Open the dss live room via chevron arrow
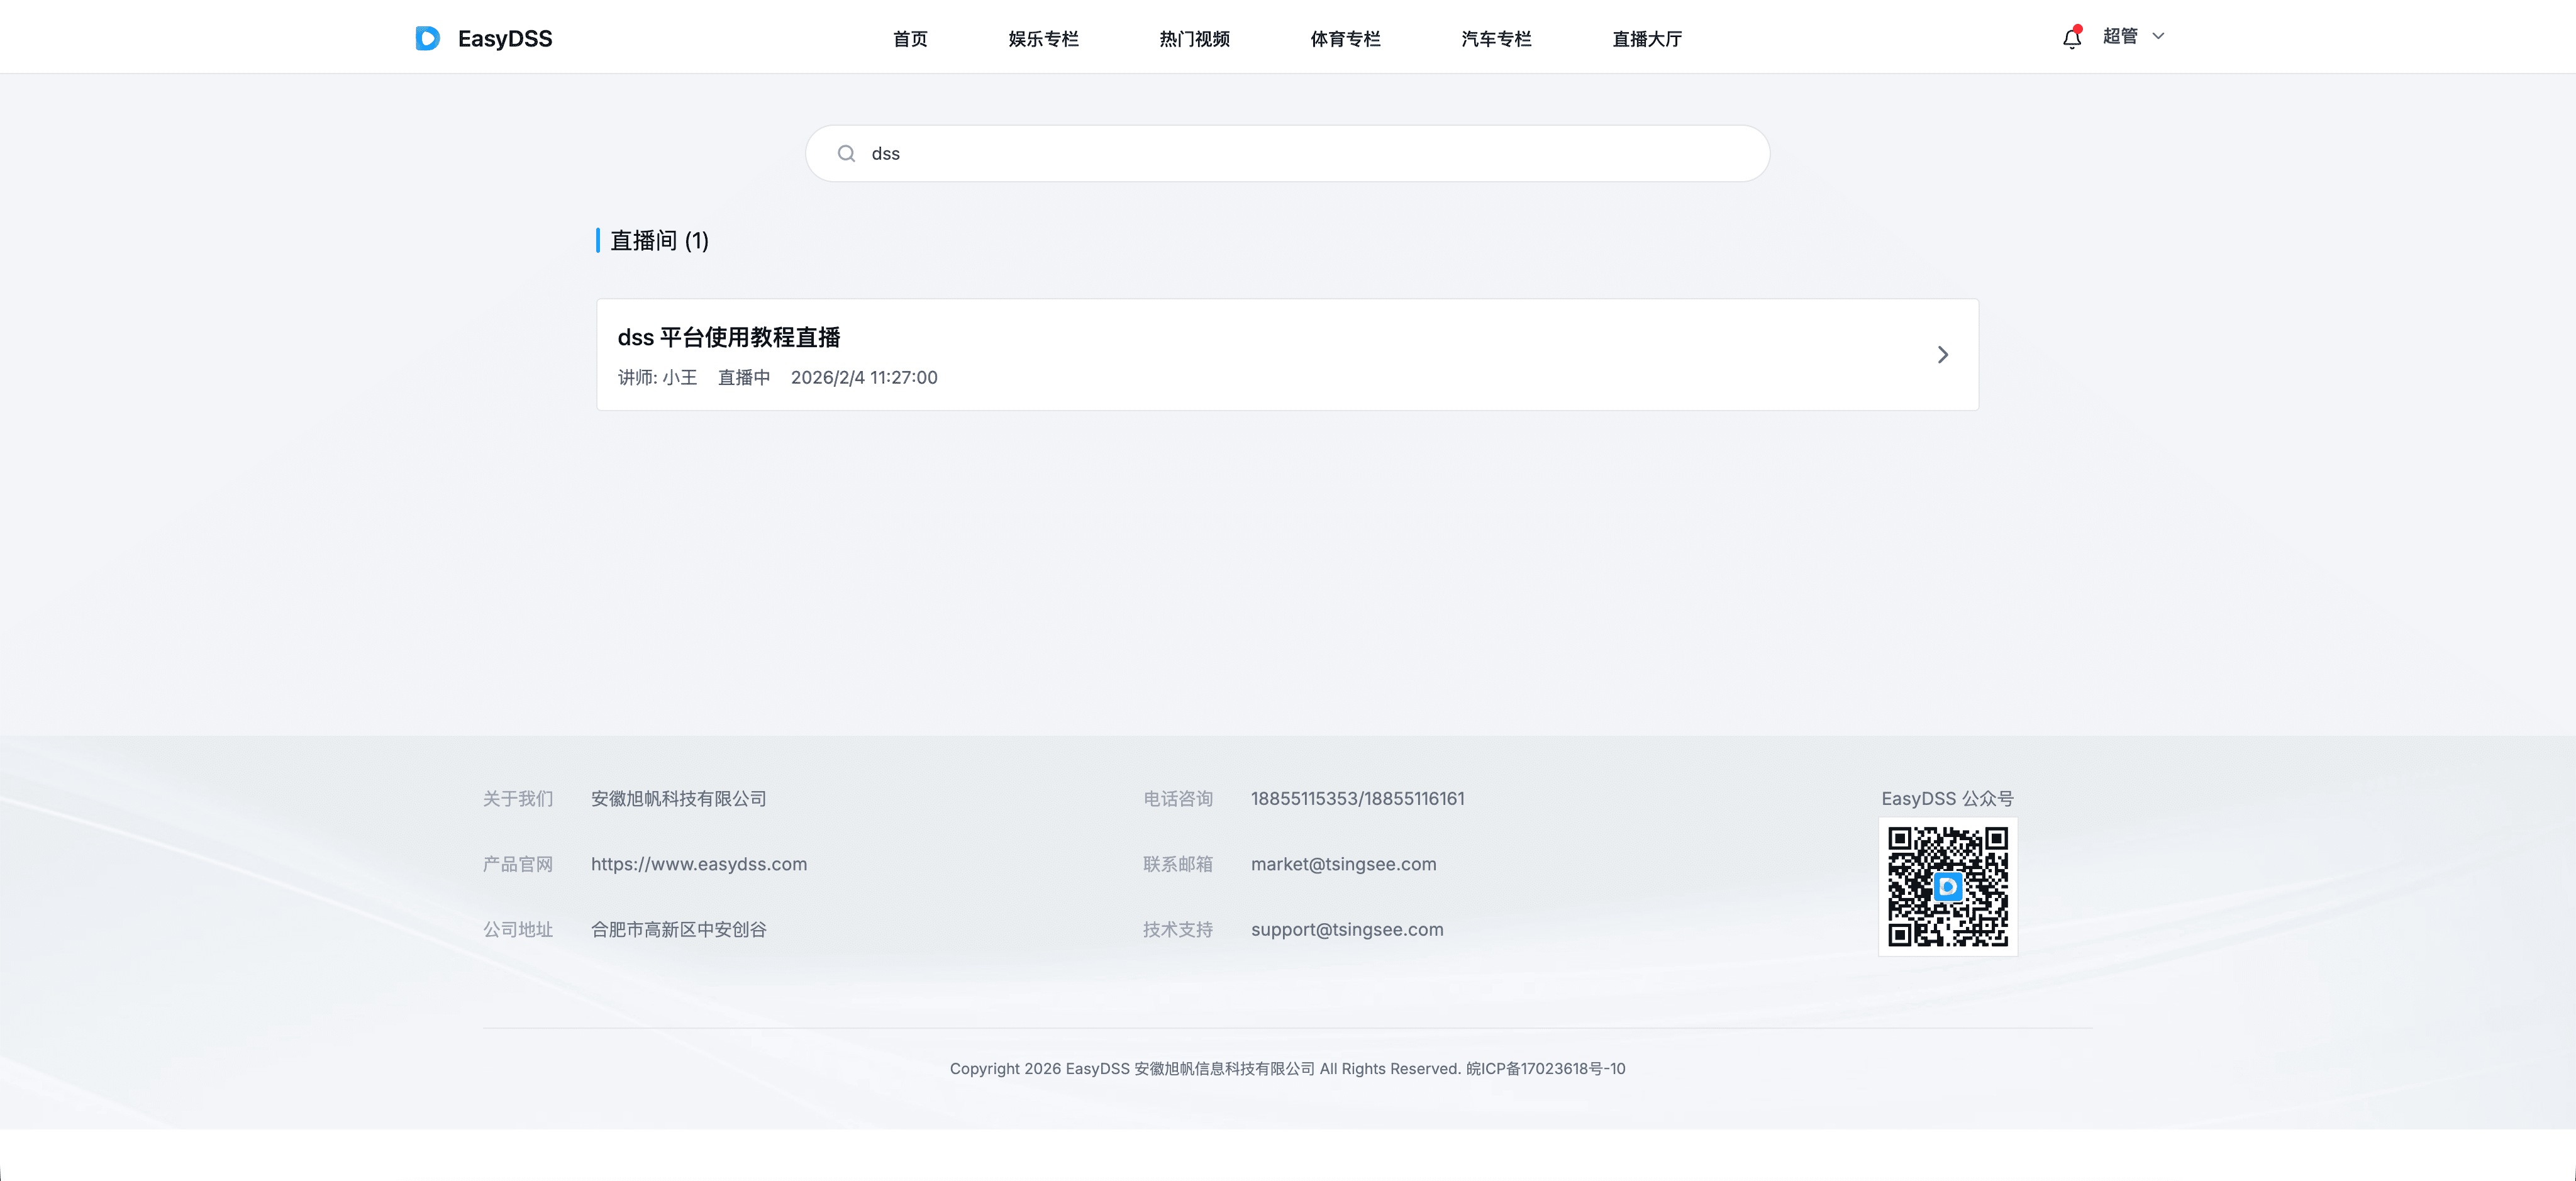This screenshot has height=1181, width=2576. [x=1942, y=355]
